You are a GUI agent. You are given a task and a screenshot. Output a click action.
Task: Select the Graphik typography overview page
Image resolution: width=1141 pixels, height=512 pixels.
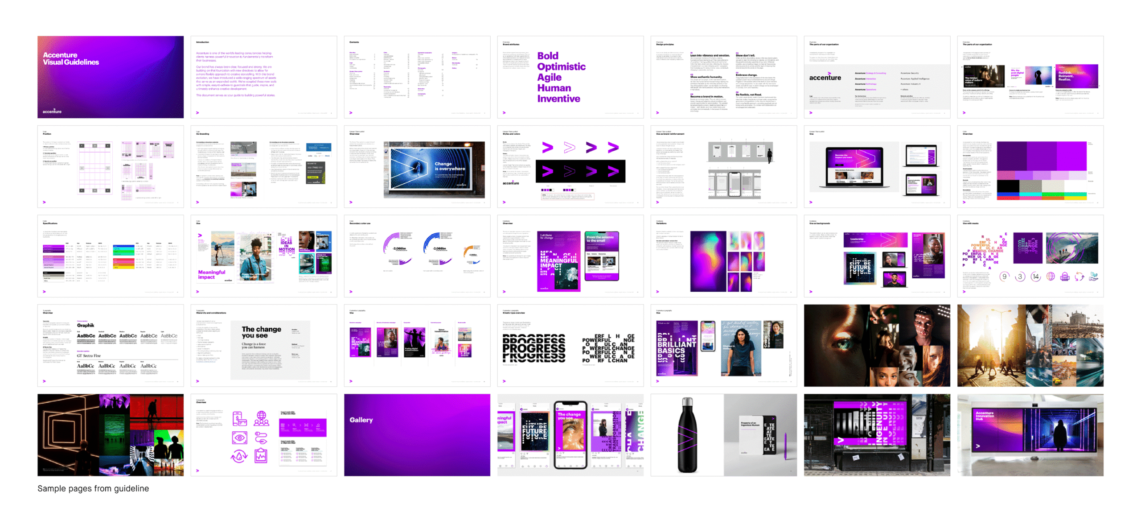click(110, 346)
